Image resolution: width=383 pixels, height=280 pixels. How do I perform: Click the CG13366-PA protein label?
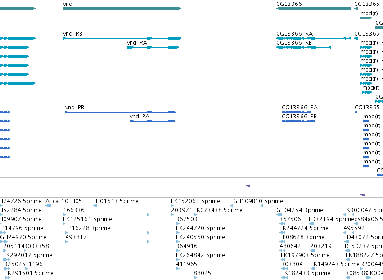tap(300, 108)
